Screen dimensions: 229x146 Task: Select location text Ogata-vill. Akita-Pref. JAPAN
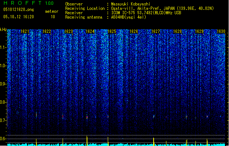coord(143,8)
